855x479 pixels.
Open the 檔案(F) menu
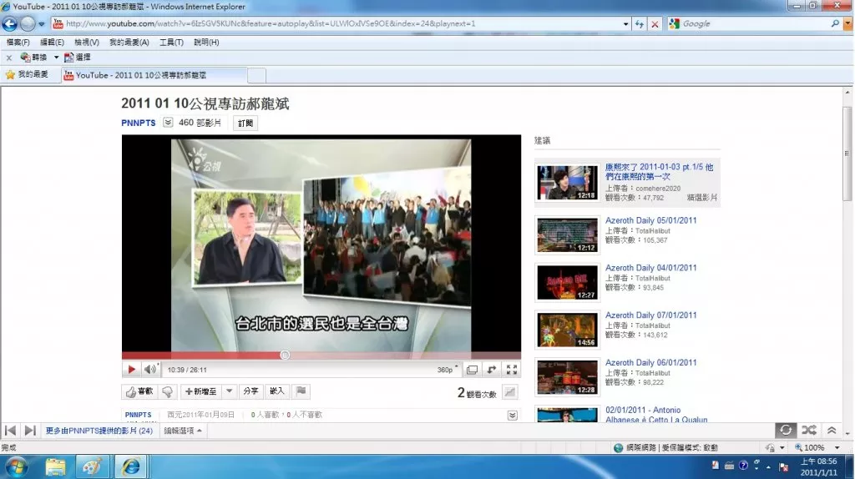click(x=18, y=42)
